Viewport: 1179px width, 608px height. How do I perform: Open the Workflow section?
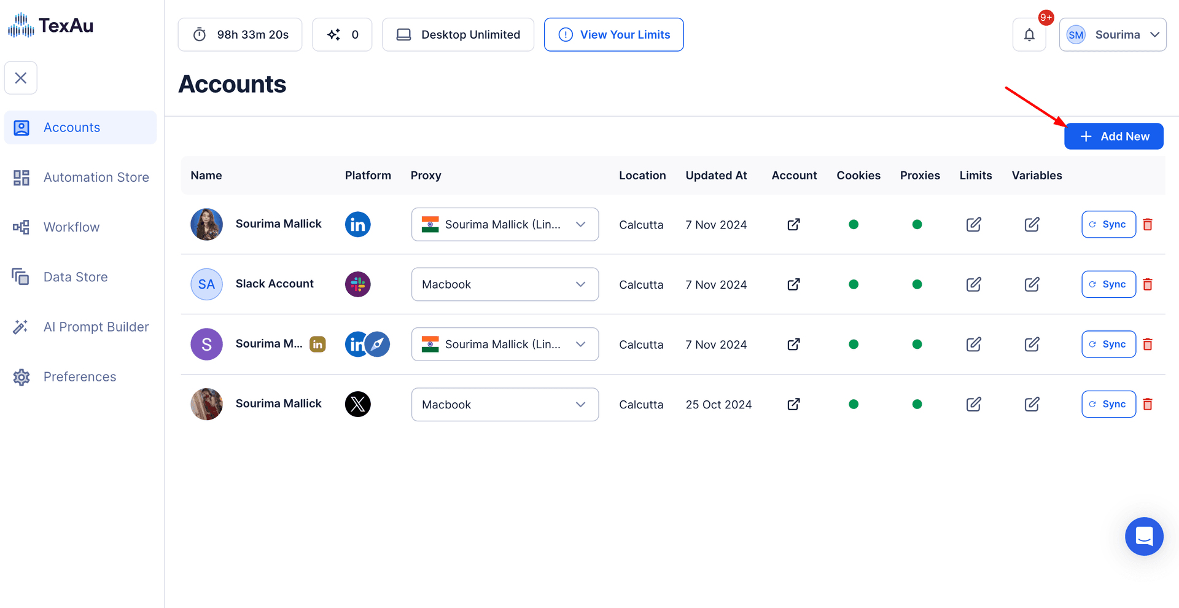[x=71, y=227]
